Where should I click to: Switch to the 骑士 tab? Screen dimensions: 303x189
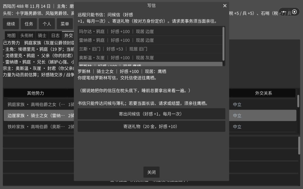coord(42,36)
